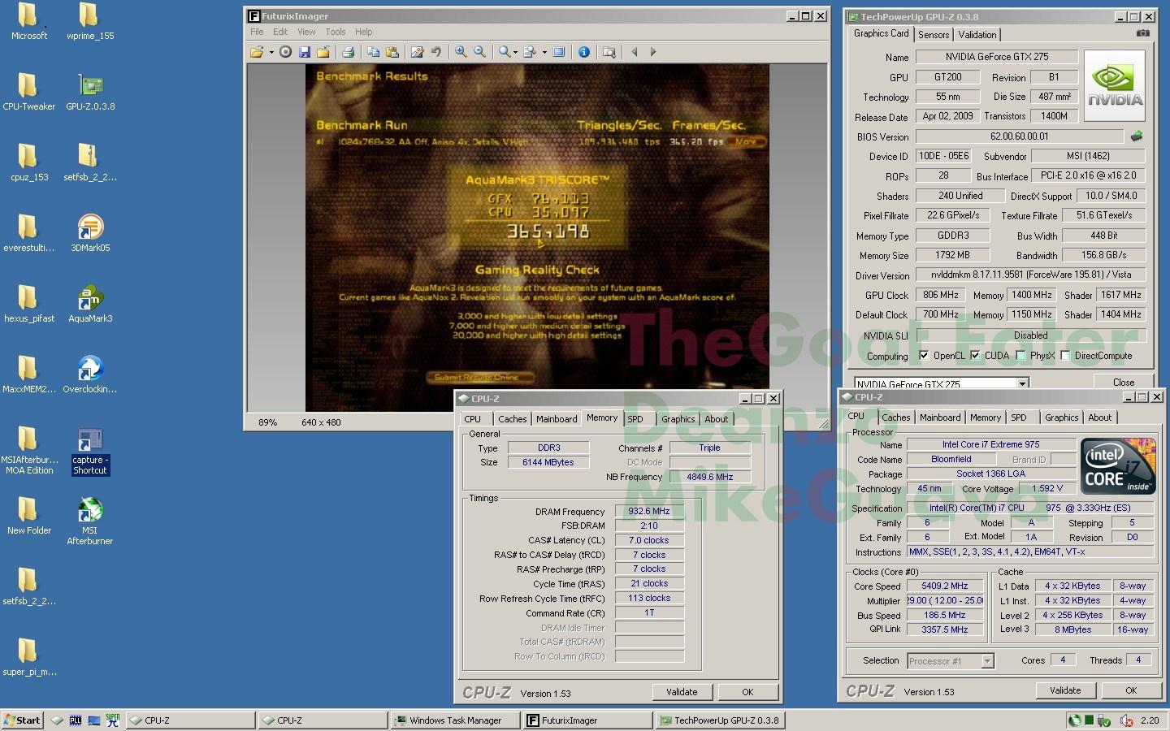Click the Close button in GPU-Z
1170x731 pixels.
coord(1124,383)
